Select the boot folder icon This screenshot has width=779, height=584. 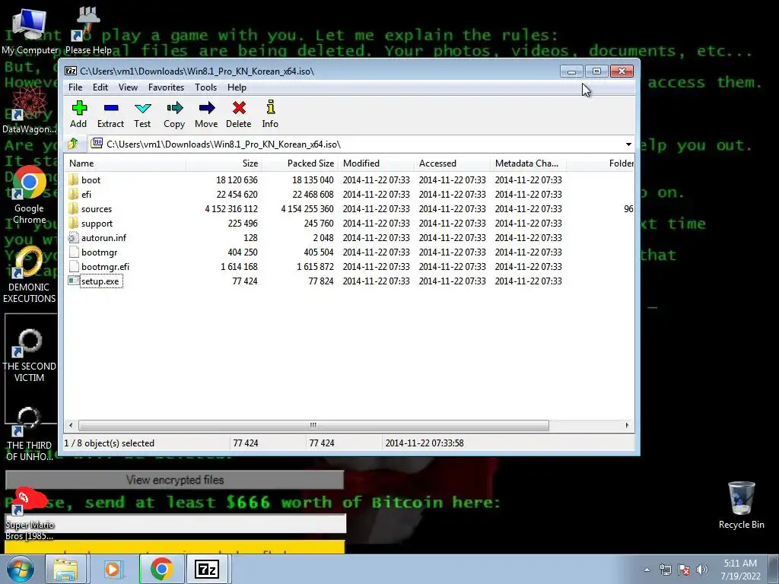coord(74,179)
